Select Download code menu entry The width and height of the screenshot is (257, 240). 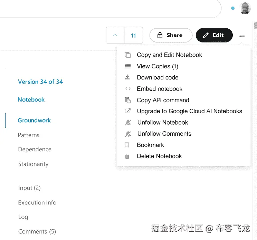(x=158, y=77)
